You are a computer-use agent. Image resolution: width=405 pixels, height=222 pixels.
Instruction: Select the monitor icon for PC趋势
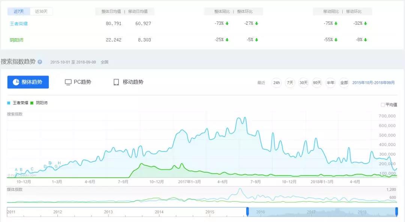(68, 82)
